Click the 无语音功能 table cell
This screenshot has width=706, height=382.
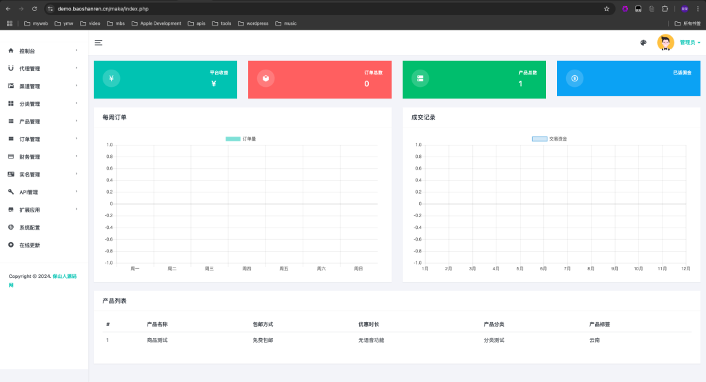coord(371,340)
